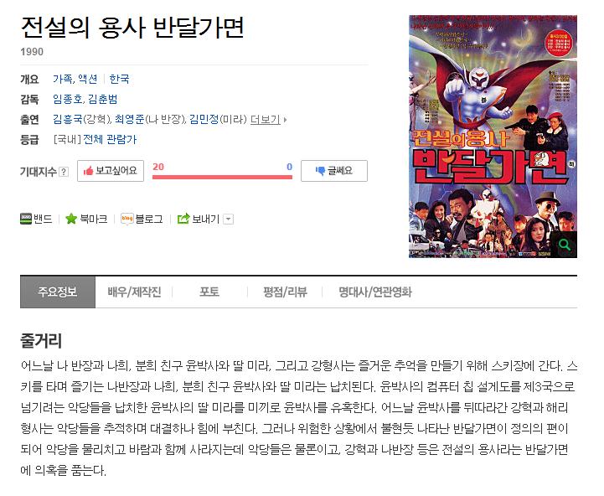Click the red expectation rating bar

[x=222, y=177]
